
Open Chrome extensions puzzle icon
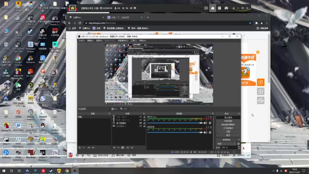pos(256,23)
